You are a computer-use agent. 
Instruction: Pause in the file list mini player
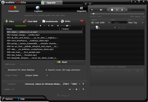[x=49, y=26]
